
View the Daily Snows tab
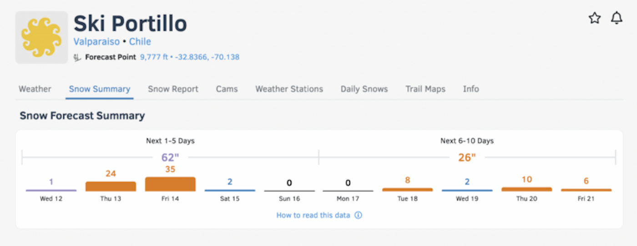[x=364, y=89]
